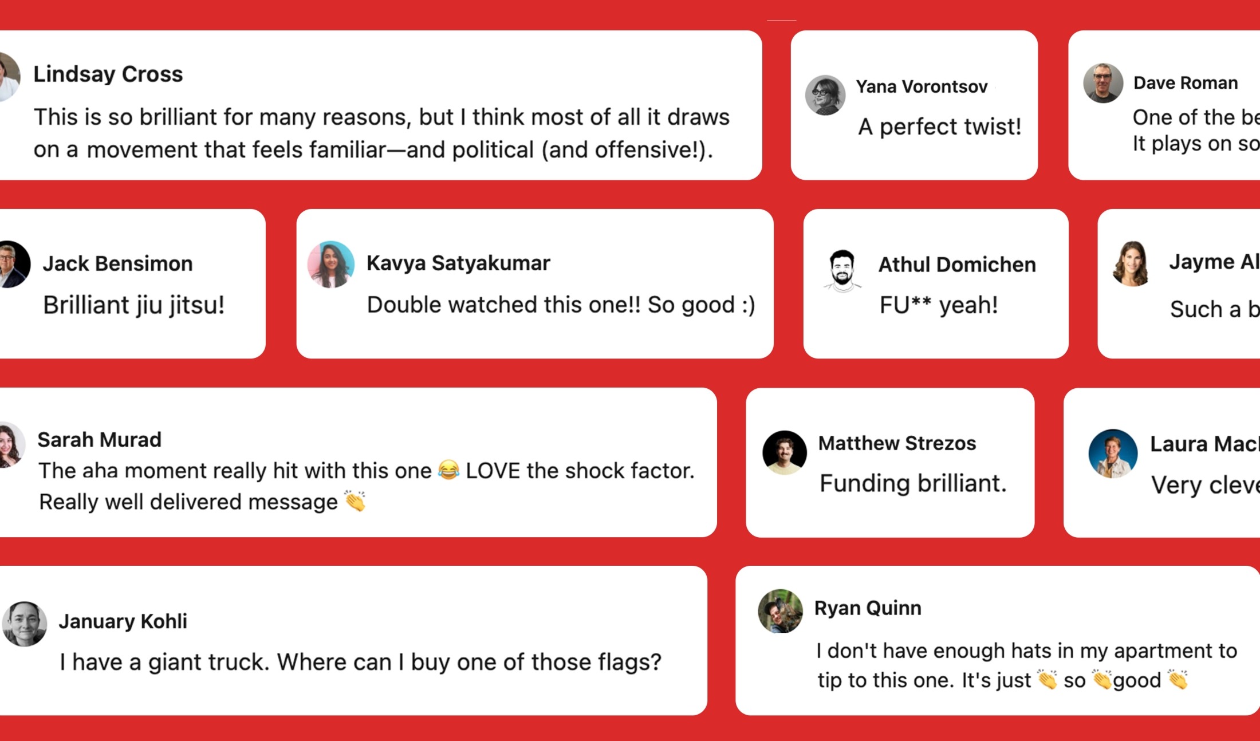Click Dave Roman's avatar picture
Screen dimensions: 1260x741
point(1103,83)
